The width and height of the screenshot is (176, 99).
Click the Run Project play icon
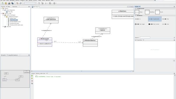tap(46, 3)
